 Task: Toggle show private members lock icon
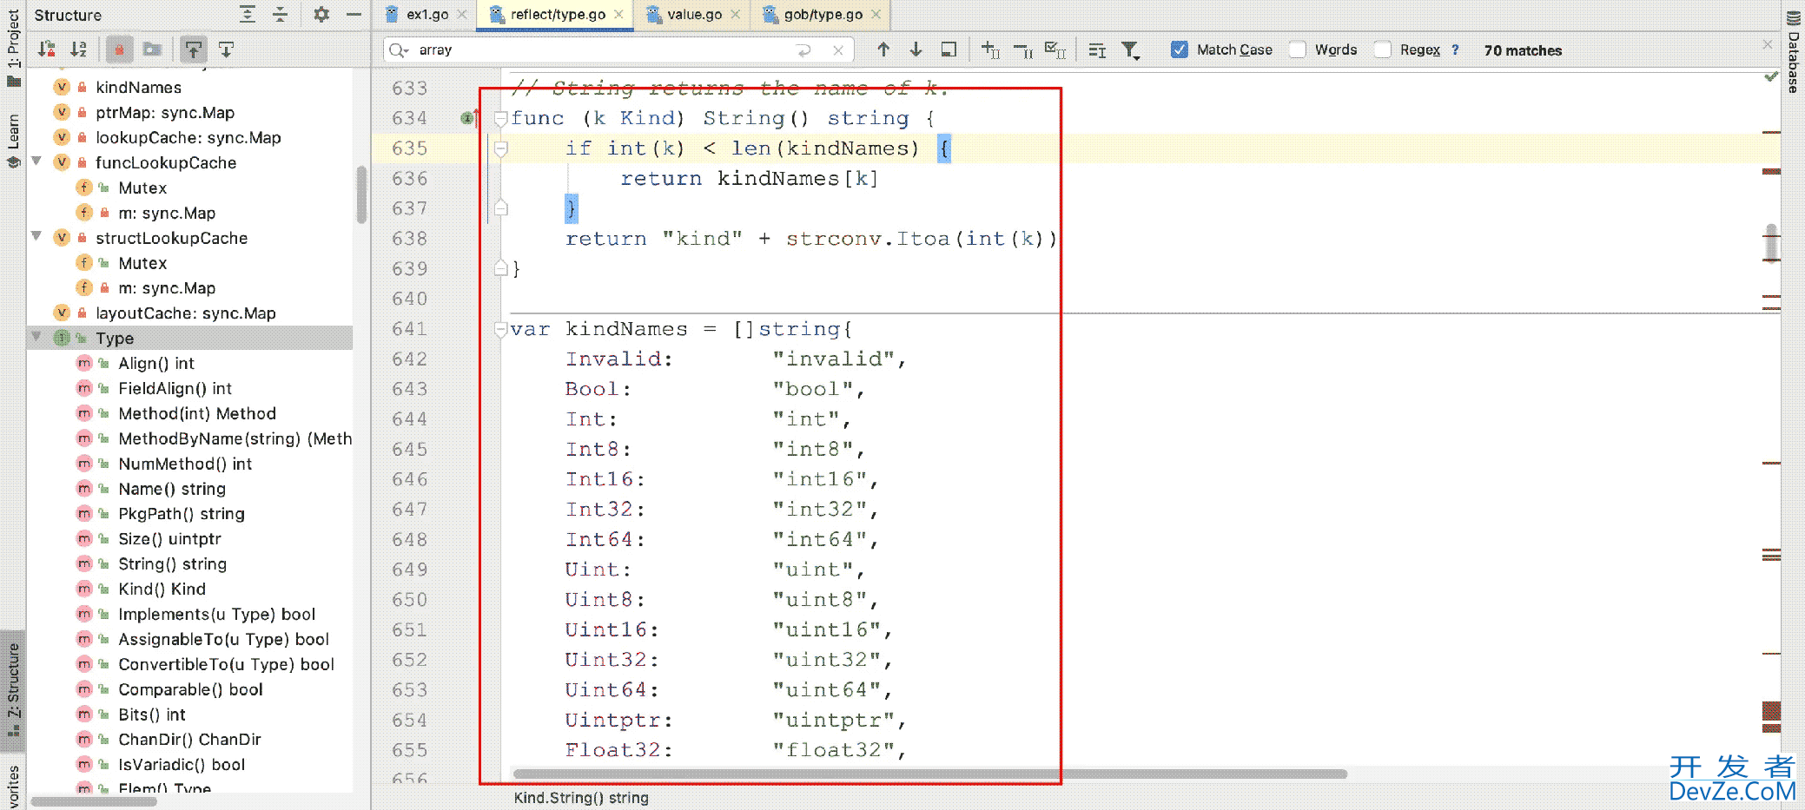click(x=120, y=49)
